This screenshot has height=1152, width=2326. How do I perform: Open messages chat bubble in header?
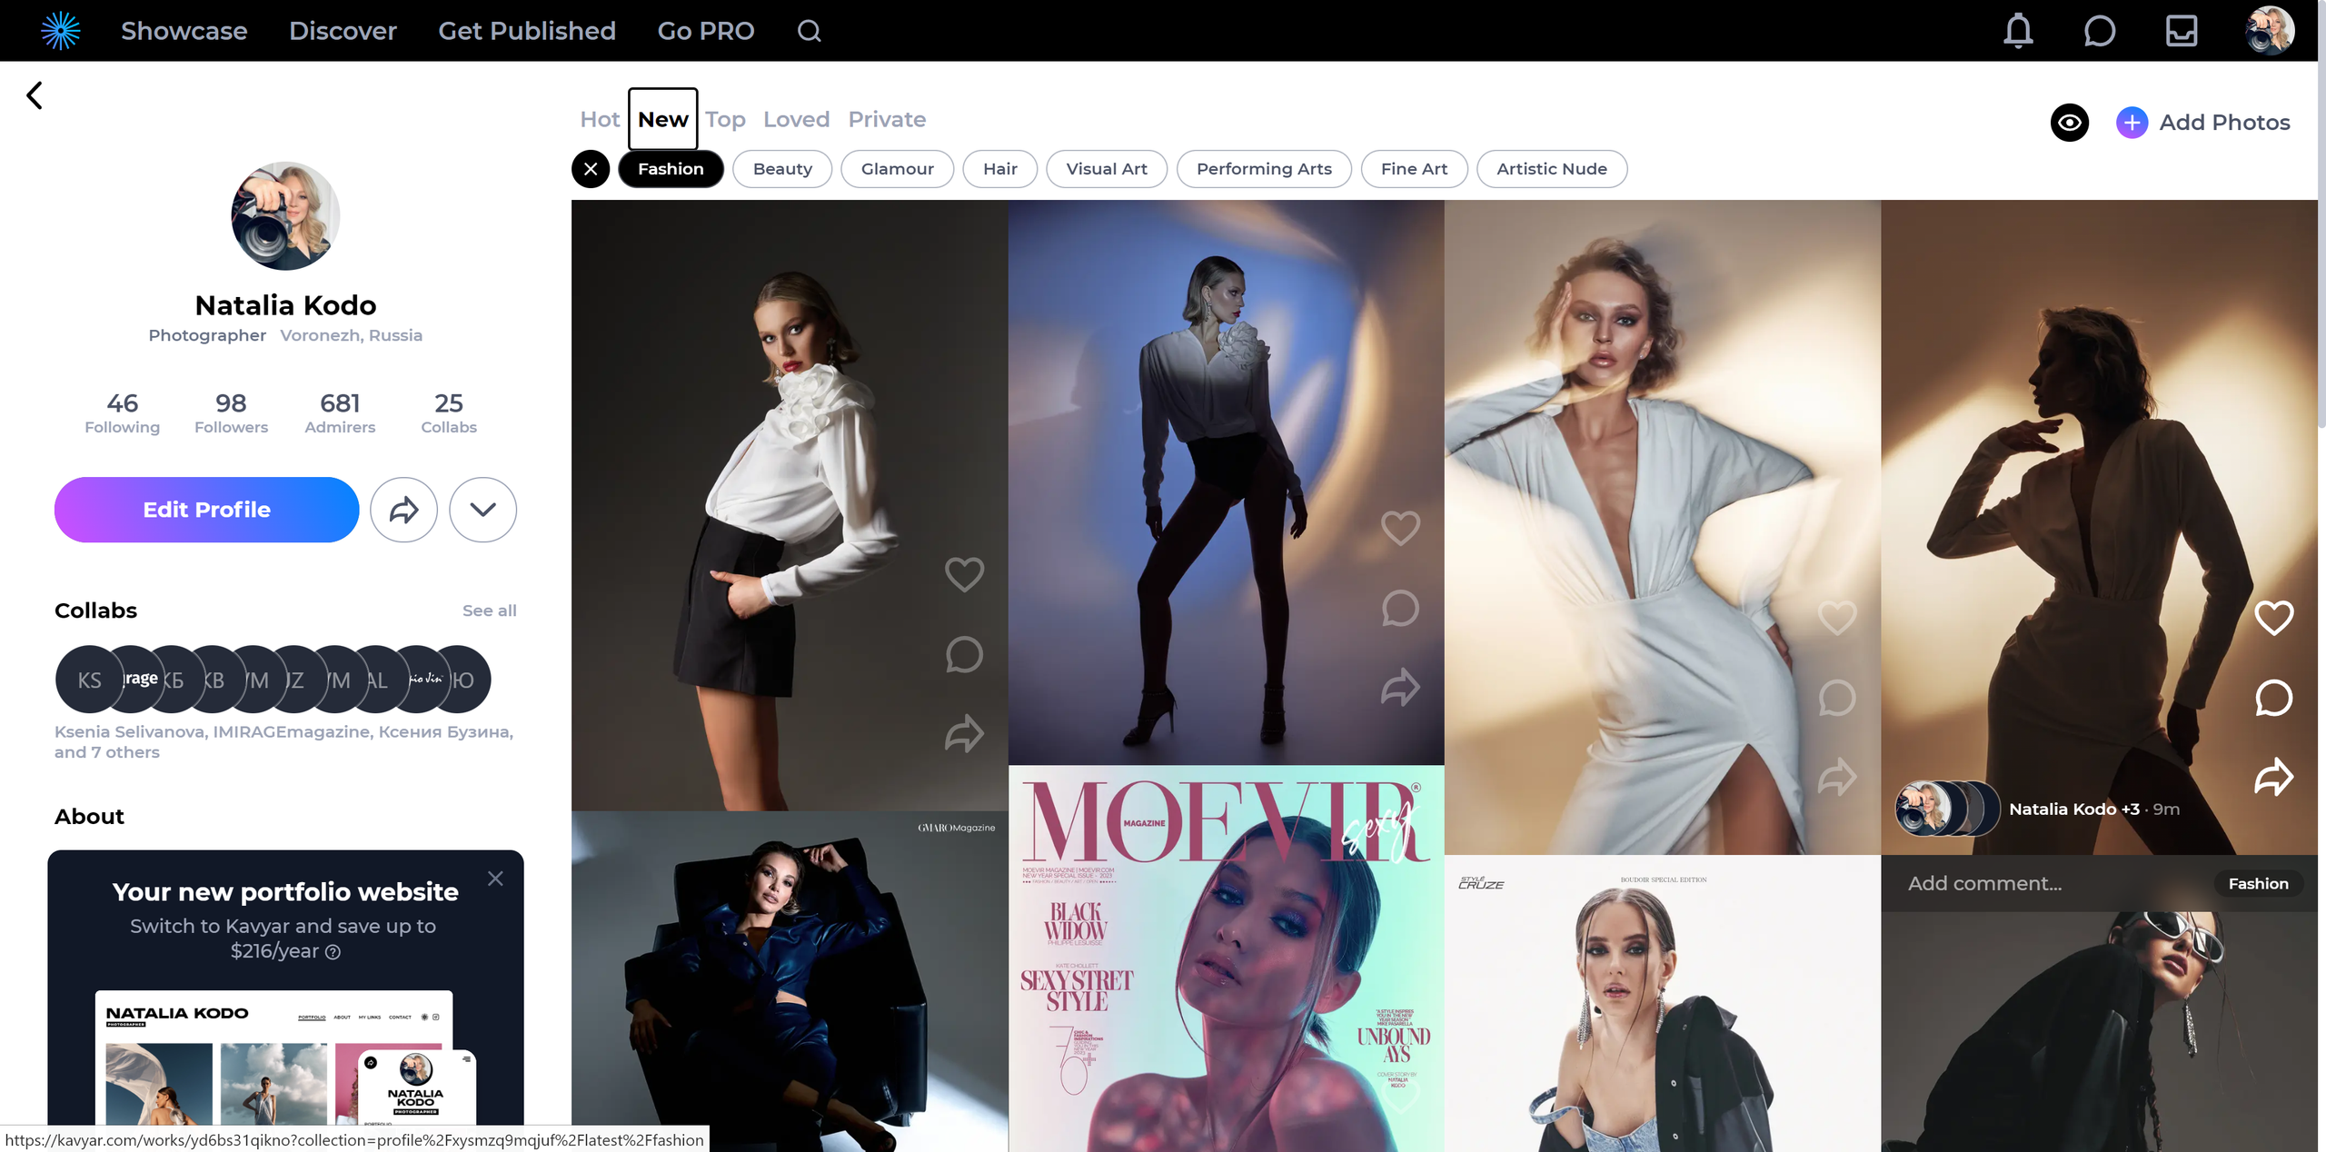(x=2099, y=31)
